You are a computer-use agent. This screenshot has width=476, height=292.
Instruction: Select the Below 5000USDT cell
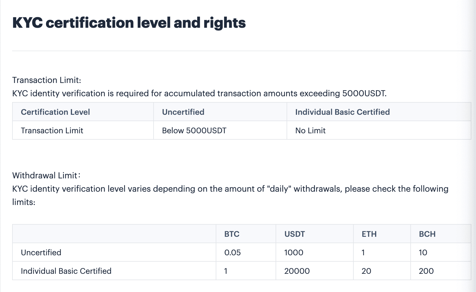[194, 130]
